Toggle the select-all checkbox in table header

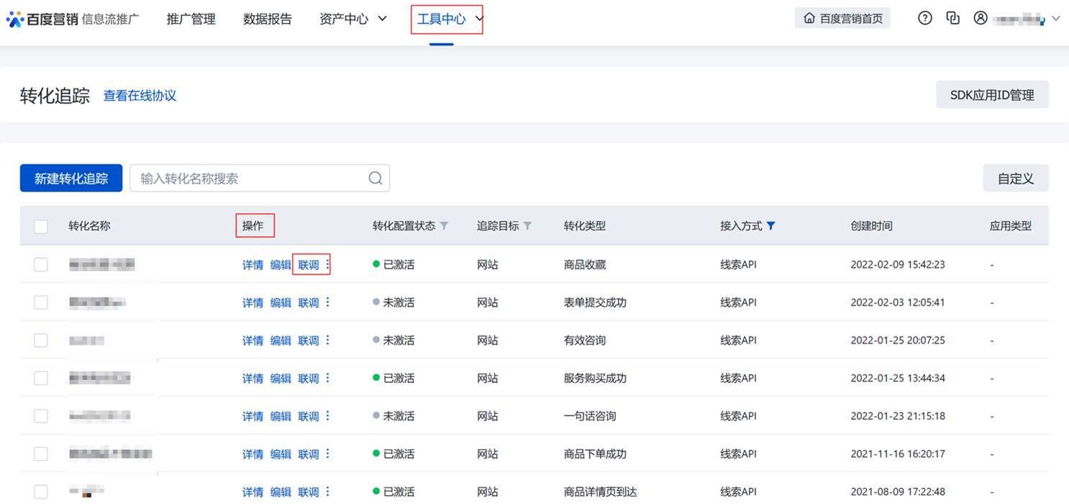pos(41,227)
